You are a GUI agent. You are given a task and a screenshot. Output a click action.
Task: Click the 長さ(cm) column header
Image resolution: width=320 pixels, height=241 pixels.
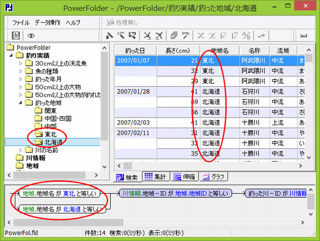[x=178, y=51]
